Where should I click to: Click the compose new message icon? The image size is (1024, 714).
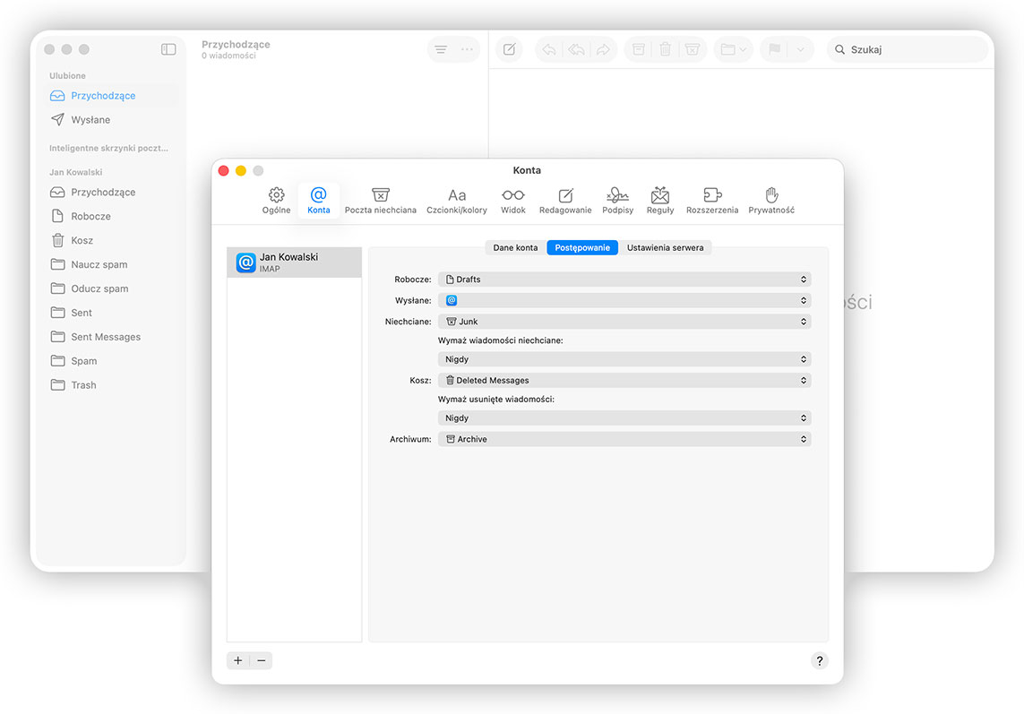pos(509,49)
